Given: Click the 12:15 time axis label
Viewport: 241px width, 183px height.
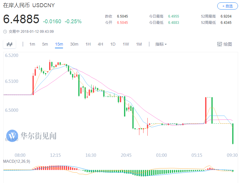Looking at the screenshot, I should [x=55, y=155].
